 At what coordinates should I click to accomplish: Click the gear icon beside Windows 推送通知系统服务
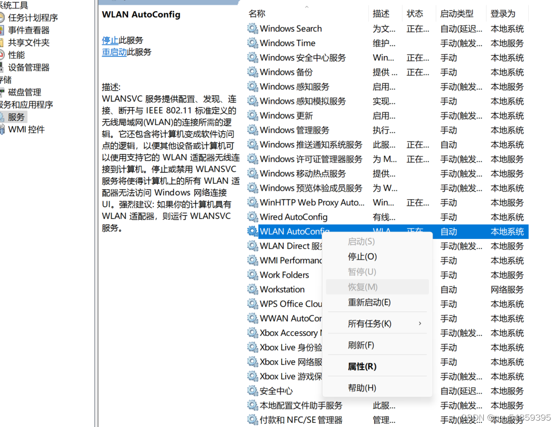(253, 145)
